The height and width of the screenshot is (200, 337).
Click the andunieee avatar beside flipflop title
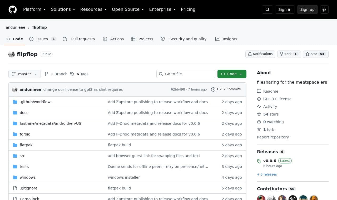tap(12, 54)
